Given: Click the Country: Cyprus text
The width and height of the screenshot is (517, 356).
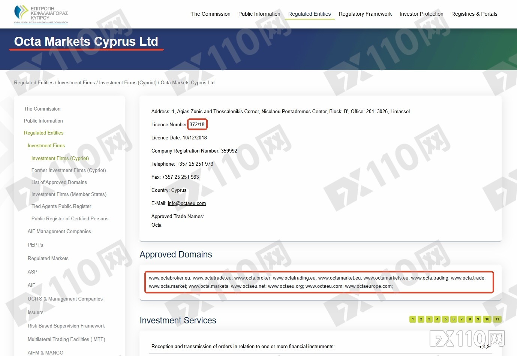Looking at the screenshot, I should [169, 190].
